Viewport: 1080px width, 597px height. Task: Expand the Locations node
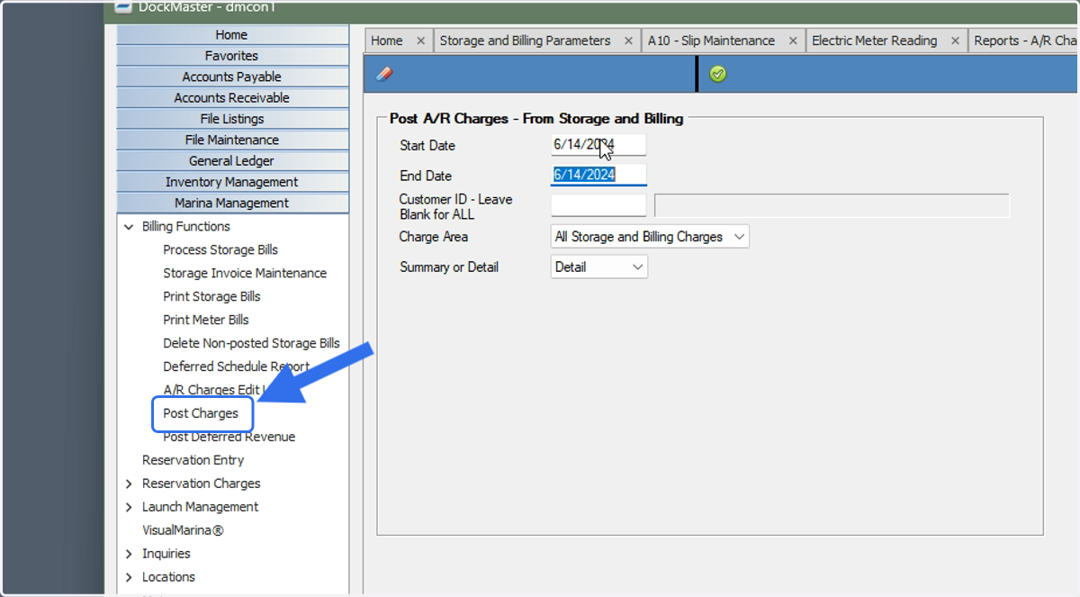pos(129,577)
